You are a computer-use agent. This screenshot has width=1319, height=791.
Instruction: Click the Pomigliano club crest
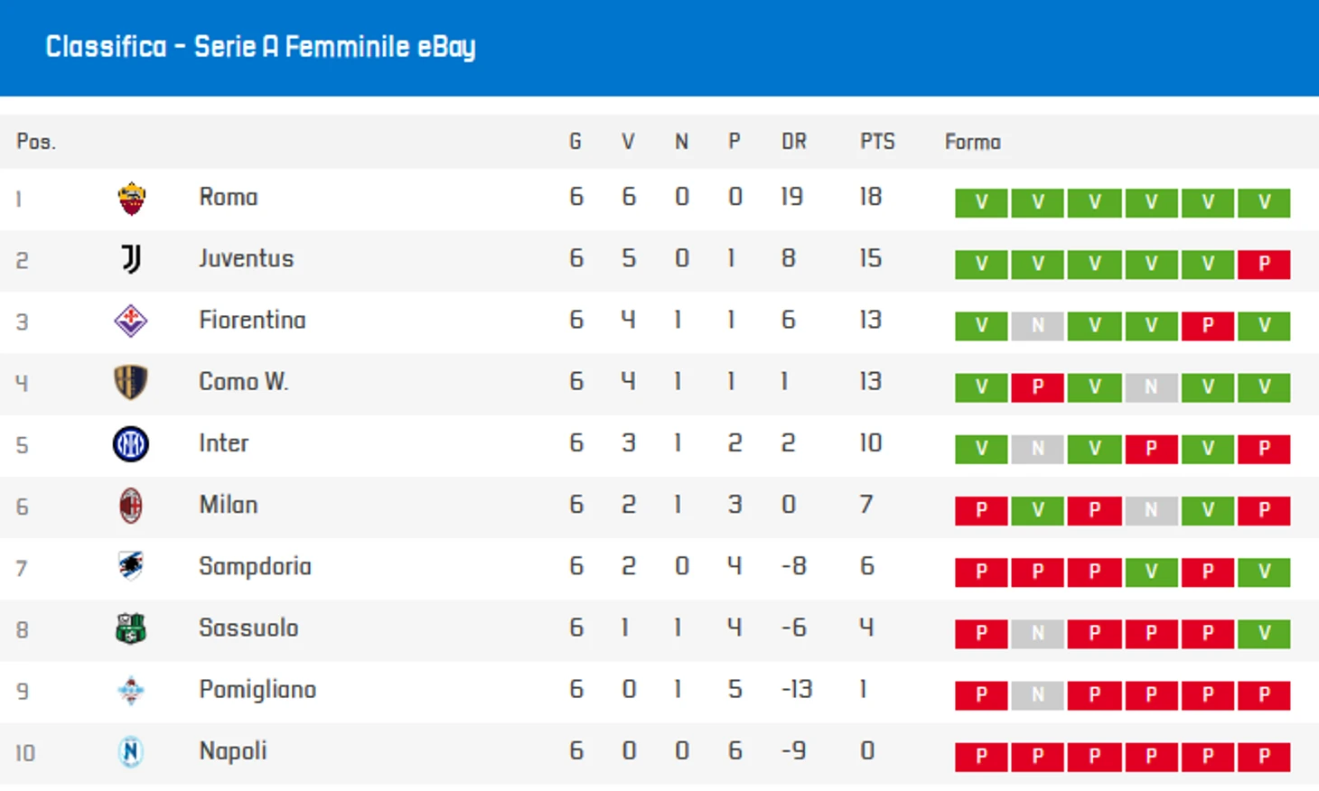[x=131, y=691]
